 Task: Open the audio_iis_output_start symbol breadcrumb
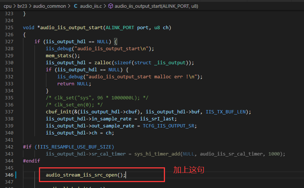pyautogui.click(x=156, y=6)
